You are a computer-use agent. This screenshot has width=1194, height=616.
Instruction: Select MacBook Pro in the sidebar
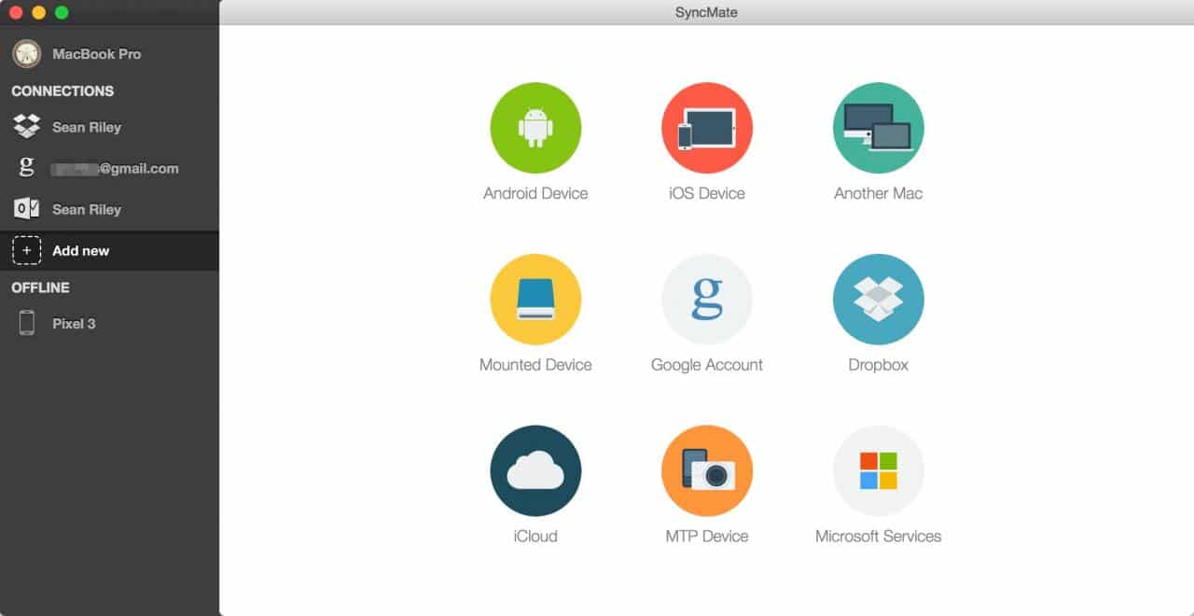96,54
